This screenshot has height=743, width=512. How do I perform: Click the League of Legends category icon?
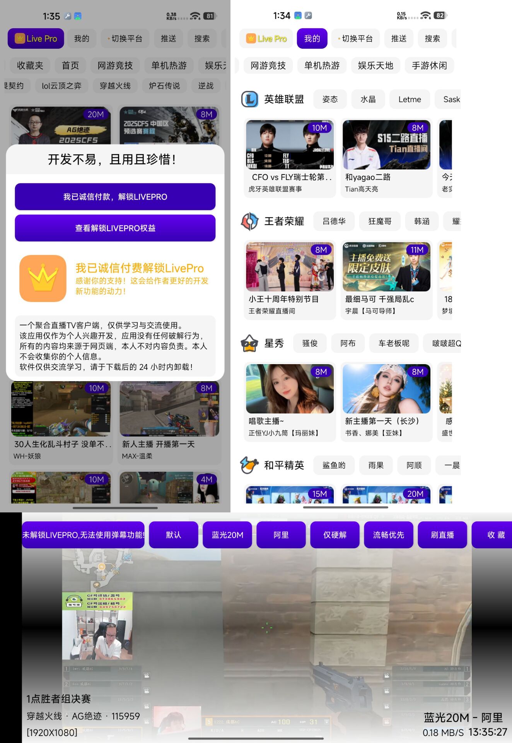250,99
